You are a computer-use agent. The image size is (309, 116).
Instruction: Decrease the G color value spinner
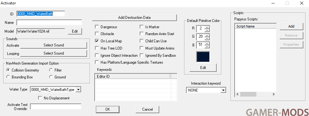click(x=207, y=38)
